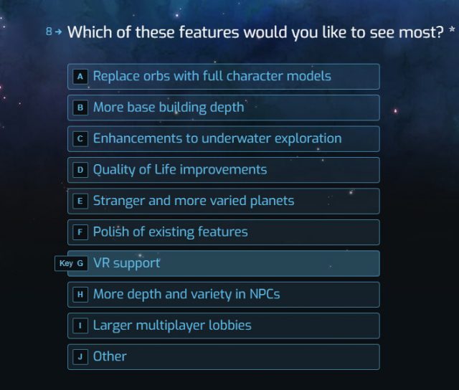Click the letter I key badge
The image size is (459, 390).
80,325
